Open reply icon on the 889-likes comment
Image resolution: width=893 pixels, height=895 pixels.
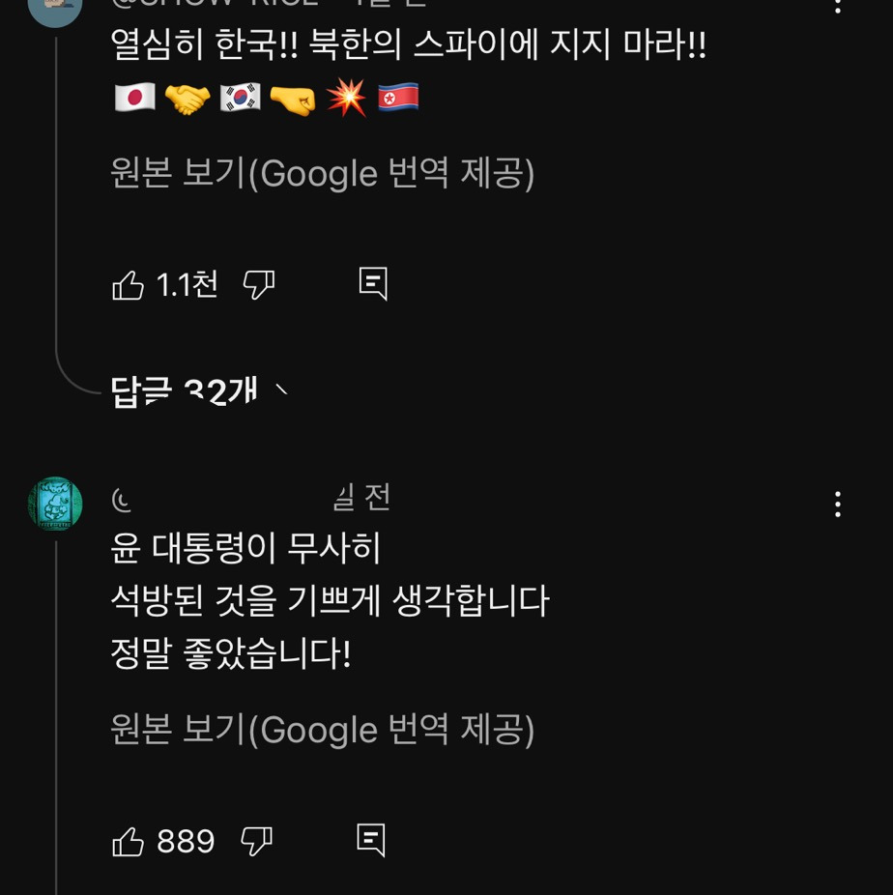tap(371, 840)
